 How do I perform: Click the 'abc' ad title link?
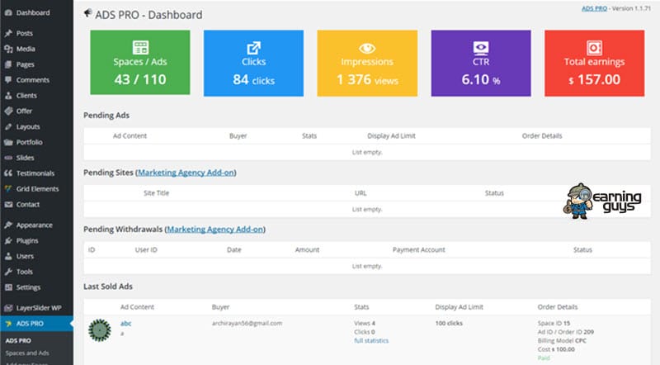(126, 323)
